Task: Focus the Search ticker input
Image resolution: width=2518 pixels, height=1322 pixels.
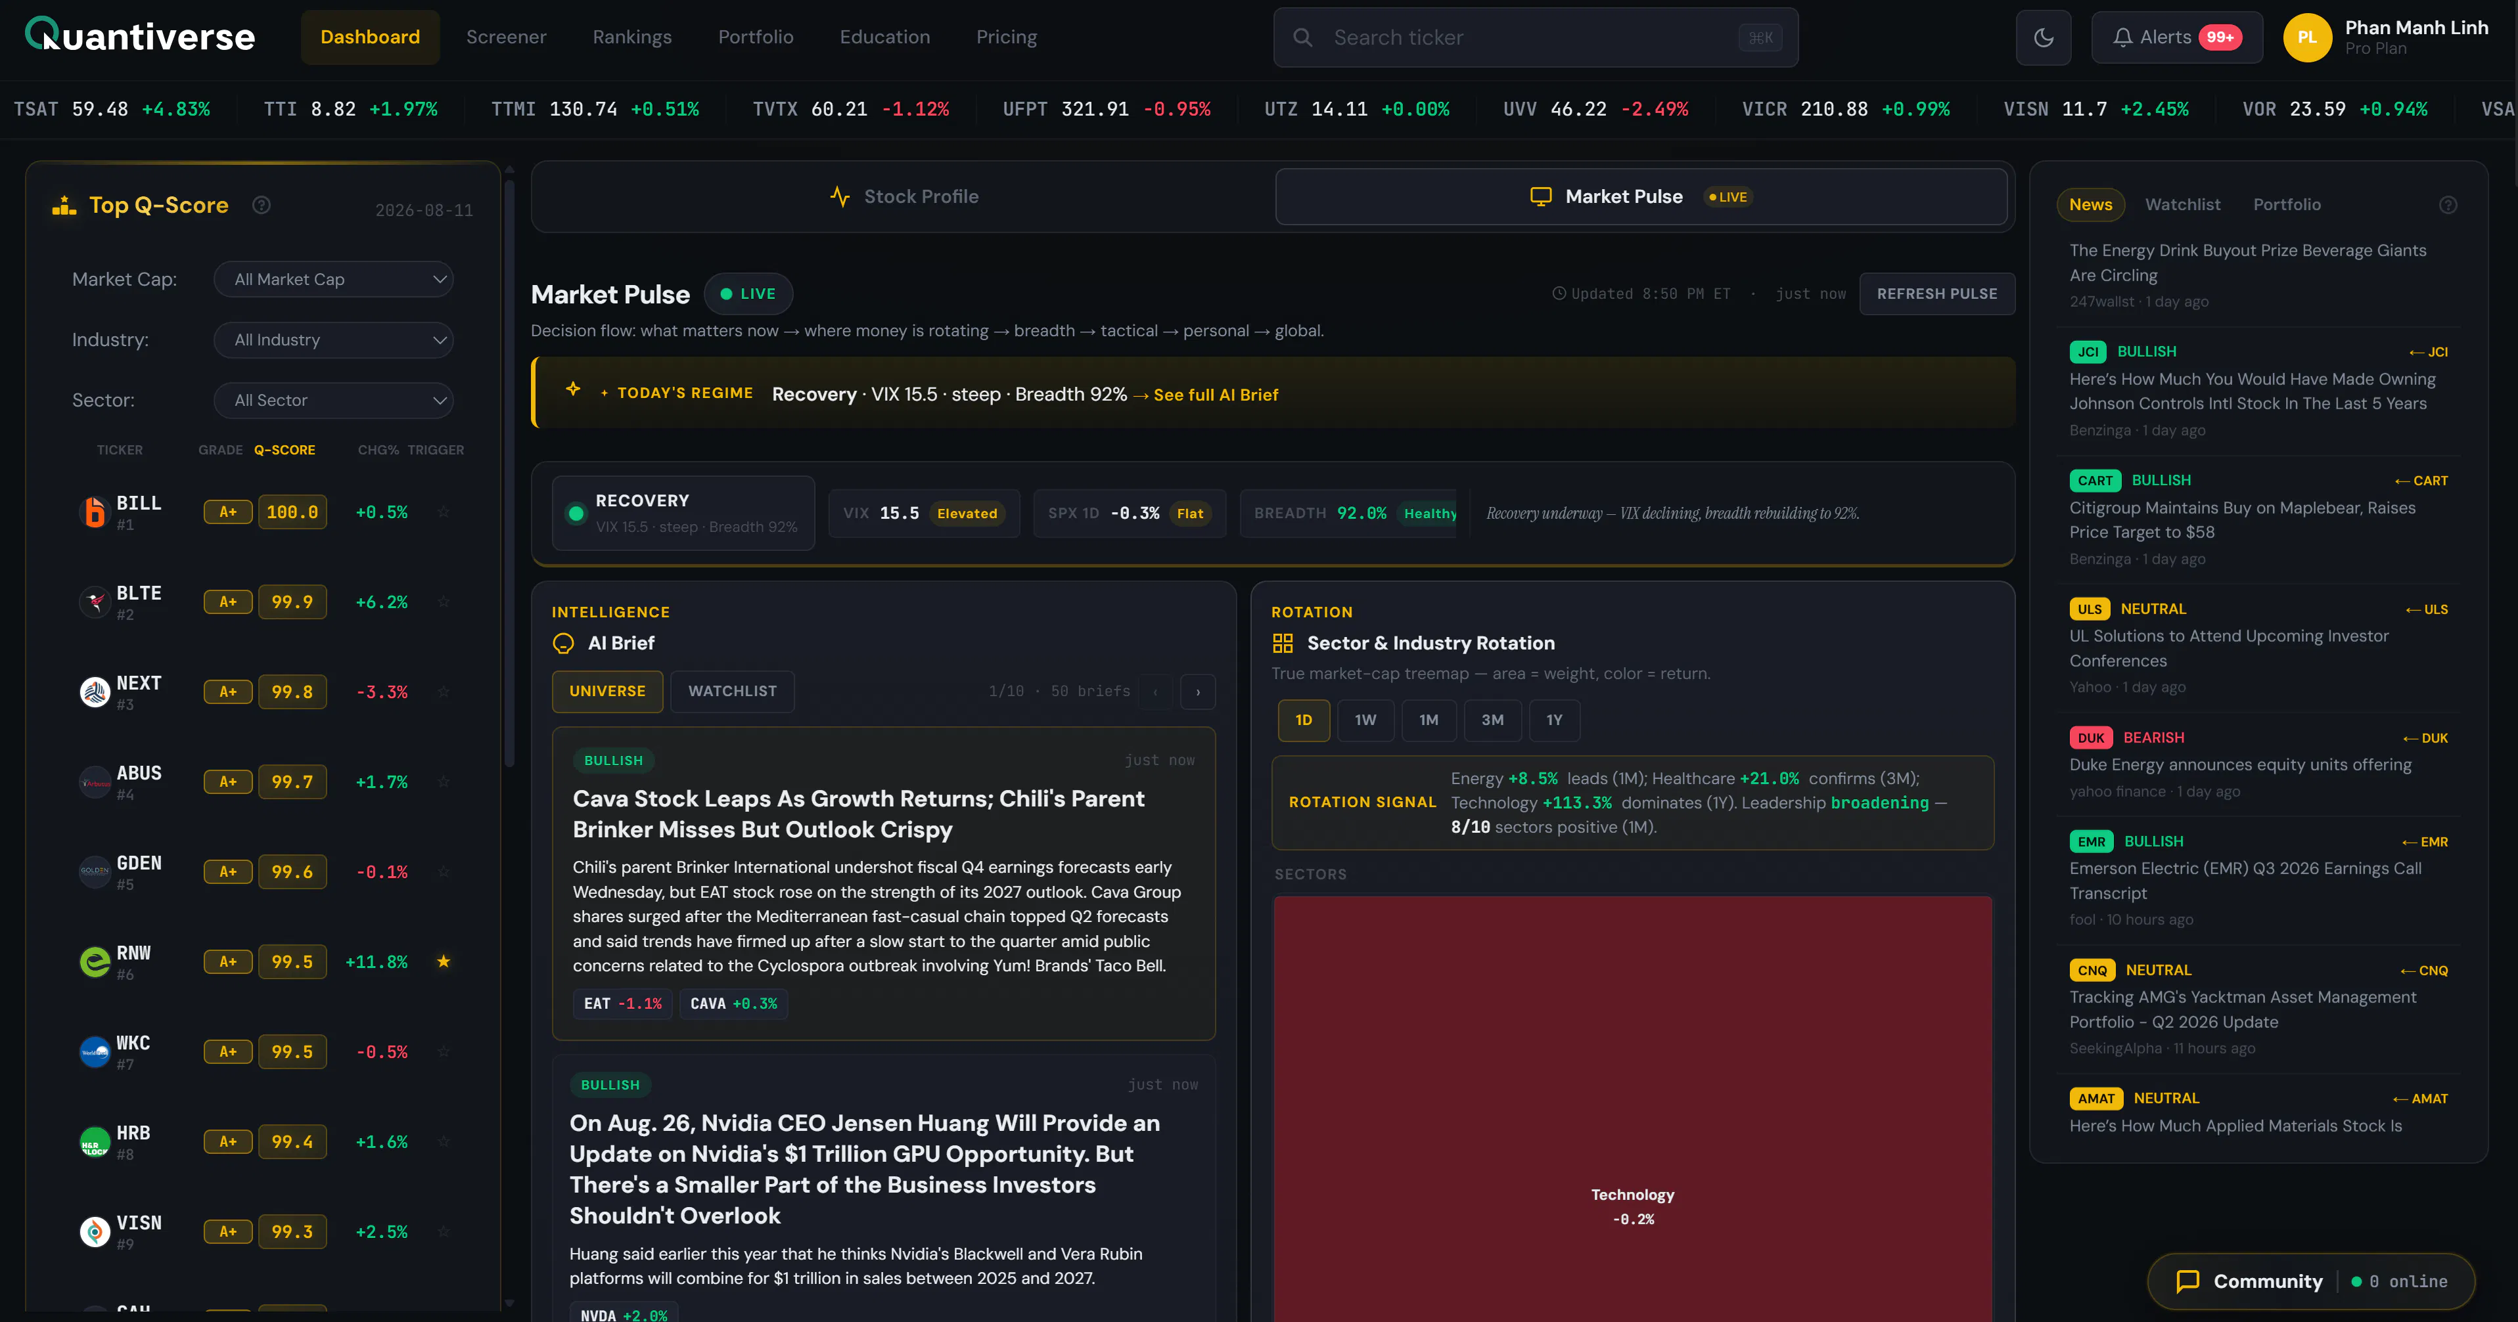Action: (x=1534, y=37)
